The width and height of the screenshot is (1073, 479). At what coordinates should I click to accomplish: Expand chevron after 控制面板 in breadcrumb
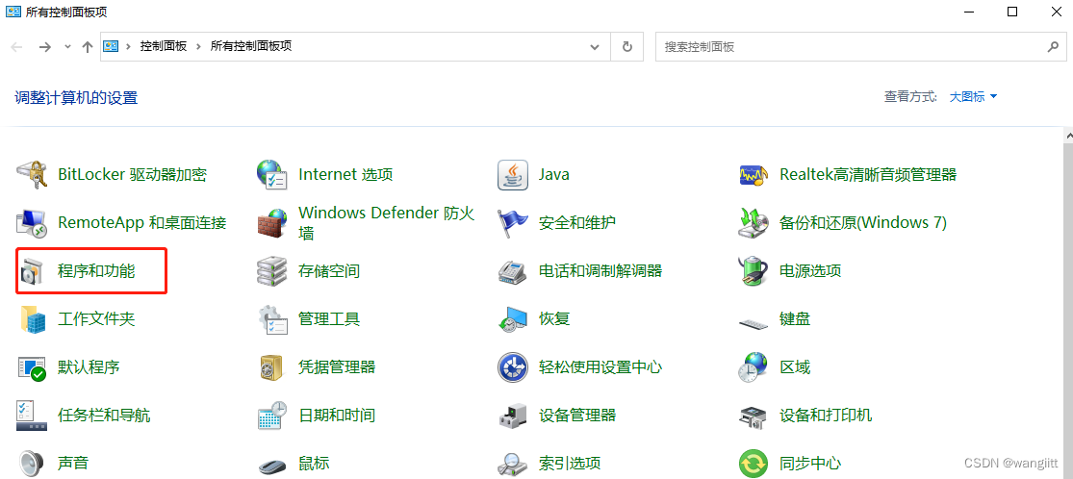pyautogui.click(x=198, y=46)
